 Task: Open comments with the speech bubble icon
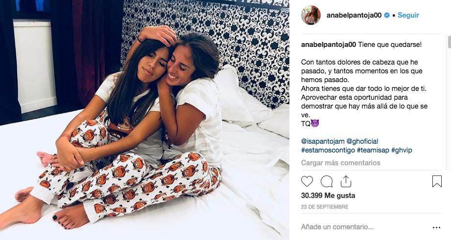coord(327,181)
